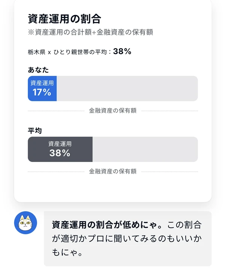
Task: Tap the cat mascot avatar icon
Action: tap(25, 222)
